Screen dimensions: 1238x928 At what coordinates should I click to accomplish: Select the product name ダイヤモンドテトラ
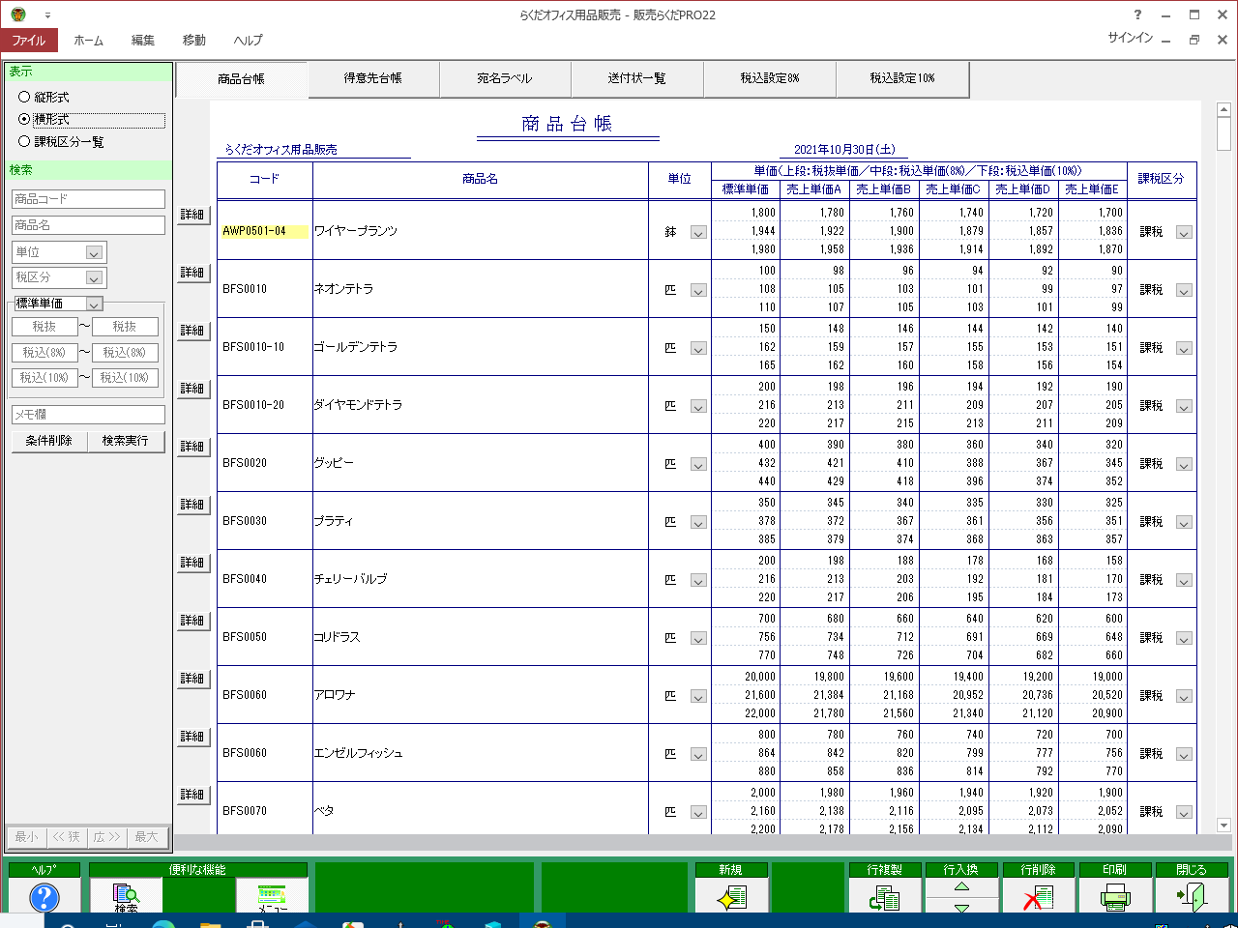pos(358,405)
